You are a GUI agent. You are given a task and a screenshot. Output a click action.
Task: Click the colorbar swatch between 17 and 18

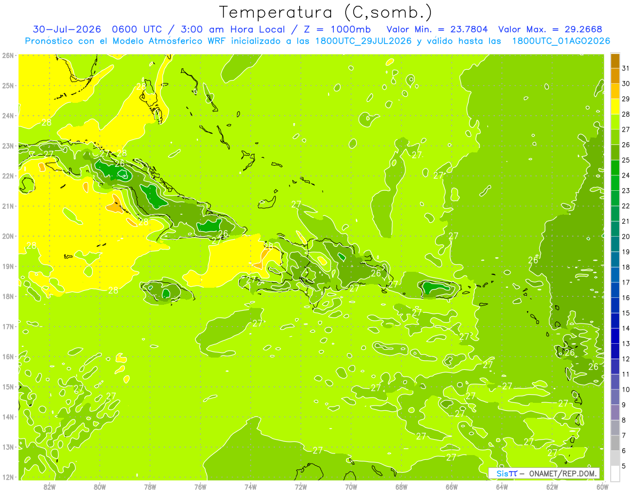(615, 275)
